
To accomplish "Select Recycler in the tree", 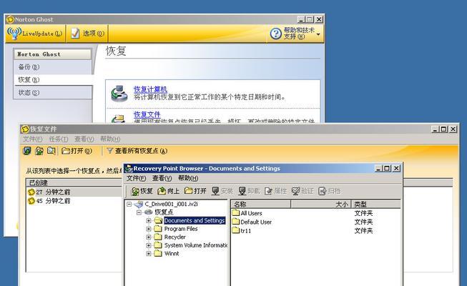I will 174,237.
